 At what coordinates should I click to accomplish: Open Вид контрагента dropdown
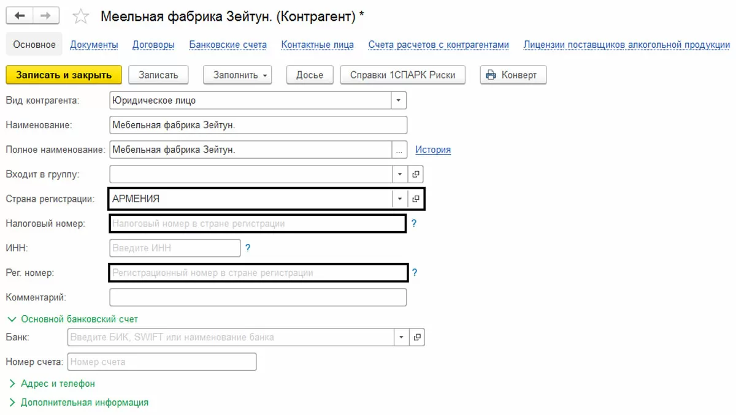399,100
